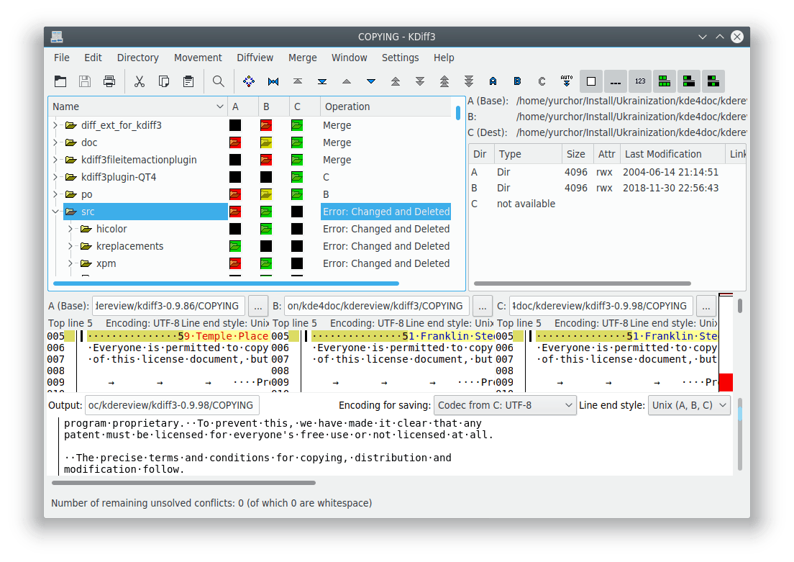Open the File menu
Viewport: 794px width, 562px height.
coord(62,58)
